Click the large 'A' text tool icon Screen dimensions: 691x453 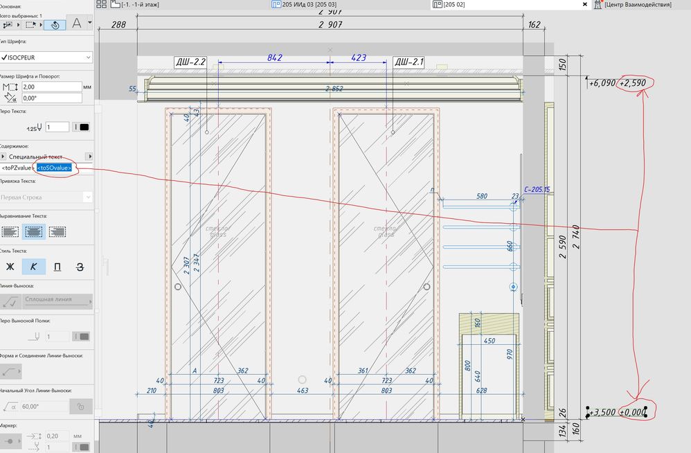point(76,23)
